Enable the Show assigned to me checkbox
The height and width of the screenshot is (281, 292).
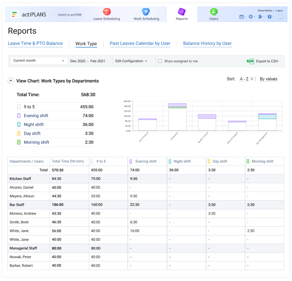160,61
